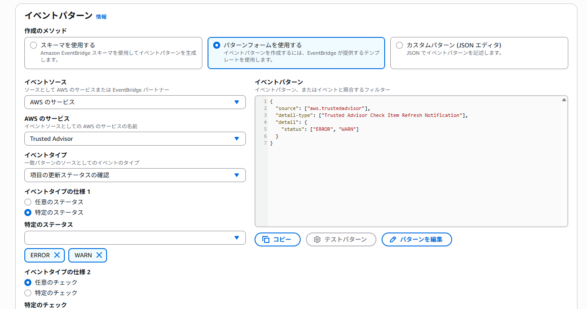Image resolution: width=587 pixels, height=309 pixels.
Task: Choose 任意のステータス radio button
Action: point(28,202)
